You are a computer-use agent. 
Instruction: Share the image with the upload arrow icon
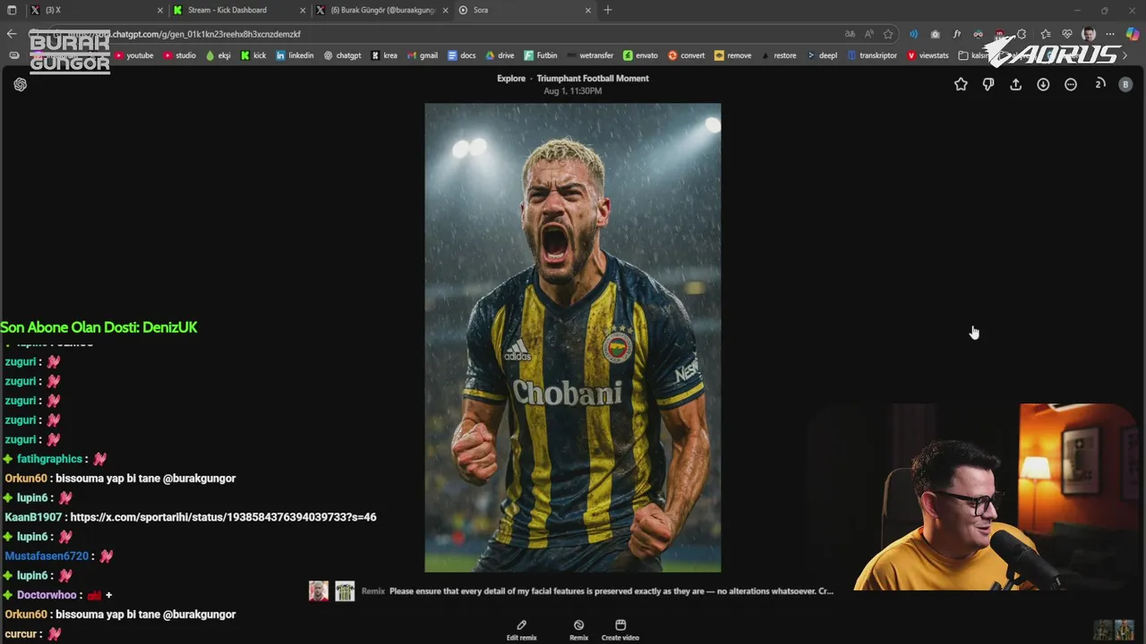(x=1015, y=84)
